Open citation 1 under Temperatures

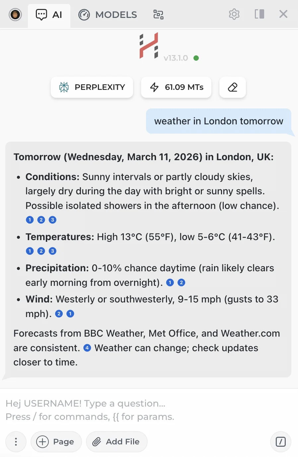[x=30, y=251]
